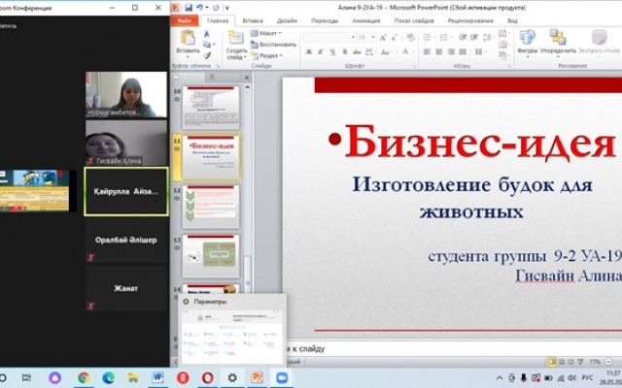The image size is (622, 388).
Task: Select Оралбай Әлішер participant tile
Action: [x=126, y=240]
